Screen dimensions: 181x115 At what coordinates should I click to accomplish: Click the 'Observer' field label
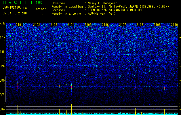[58, 3]
